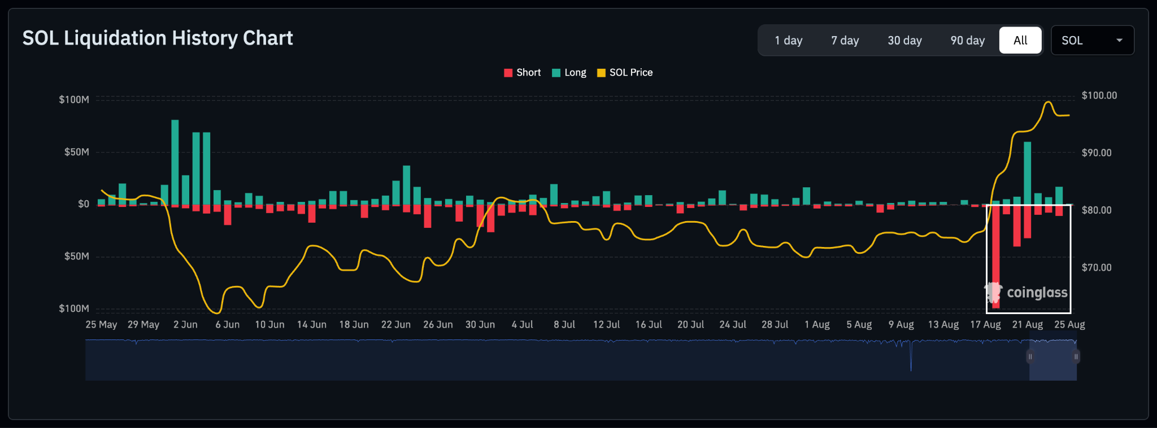Click the 20 Jul date axis label
This screenshot has height=428, width=1157.
pos(690,325)
